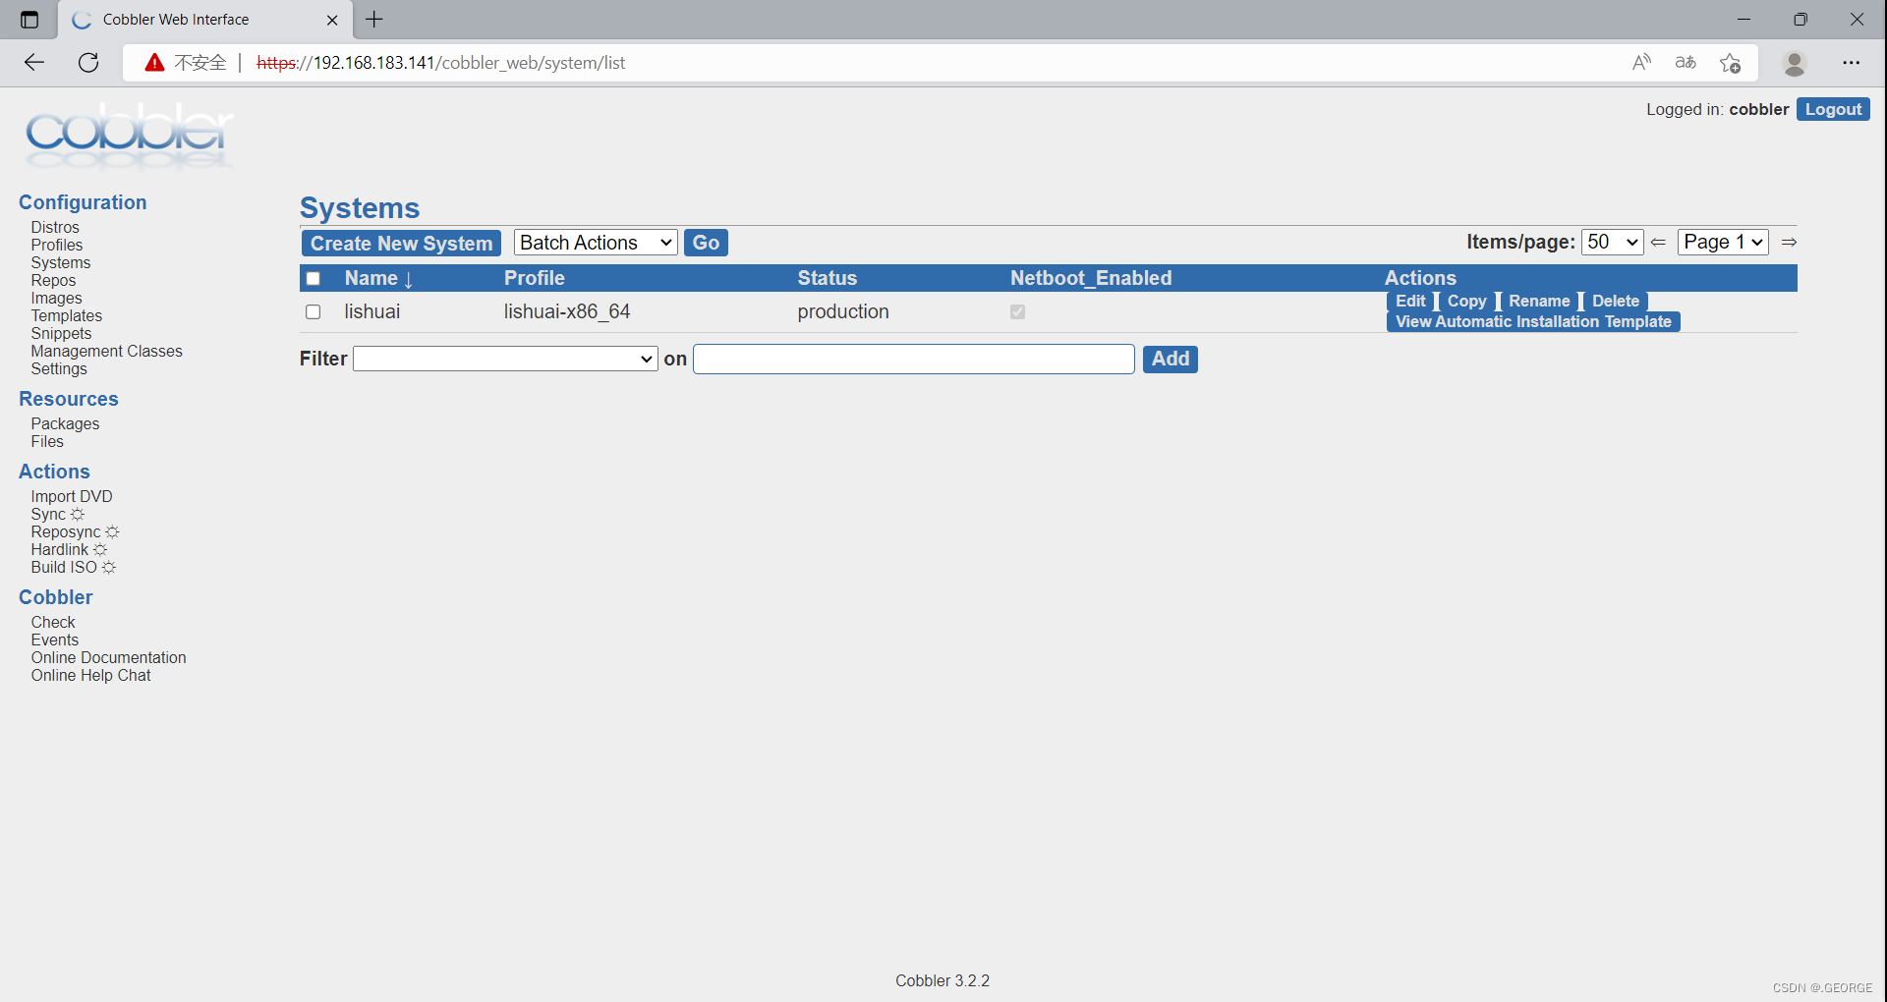Click the production status cell
This screenshot has height=1002, width=1887.
pos(843,311)
